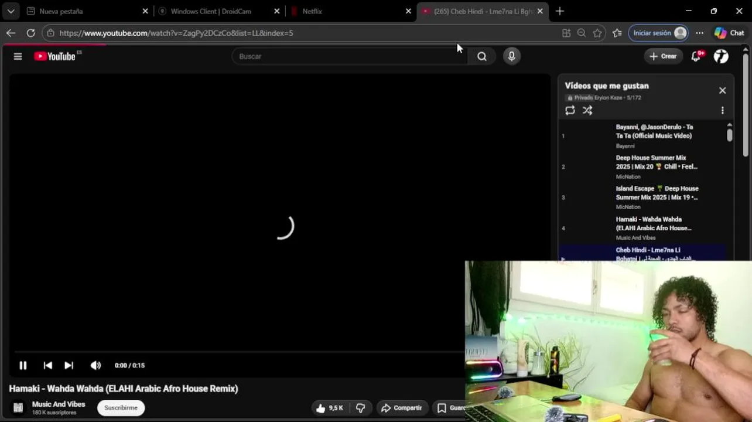Open the YouTube hamburger menu
Screen dimensions: 752x422
tap(18, 56)
